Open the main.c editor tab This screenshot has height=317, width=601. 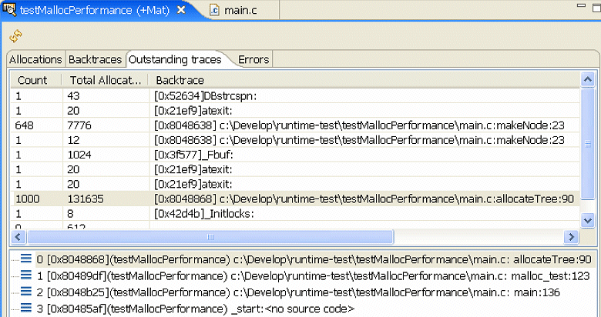pos(239,11)
